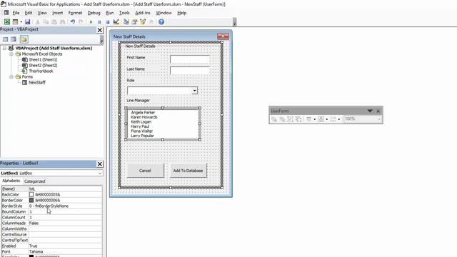The height and width of the screenshot is (257, 457).
Task: Click Ungroup icon on UserForm toolbar
Action: pos(298,119)
